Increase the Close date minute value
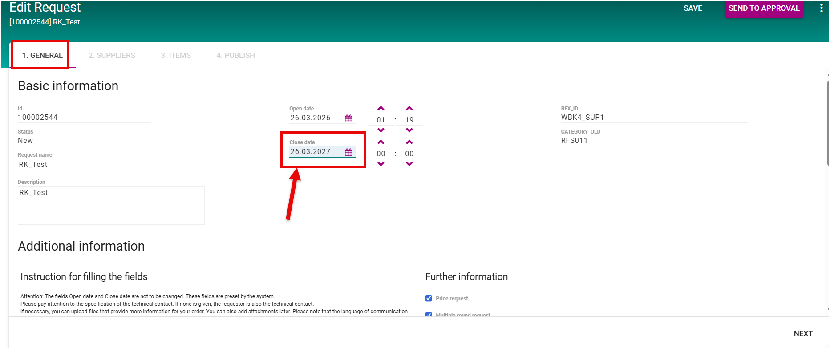This screenshot has height=349, width=830. [409, 142]
